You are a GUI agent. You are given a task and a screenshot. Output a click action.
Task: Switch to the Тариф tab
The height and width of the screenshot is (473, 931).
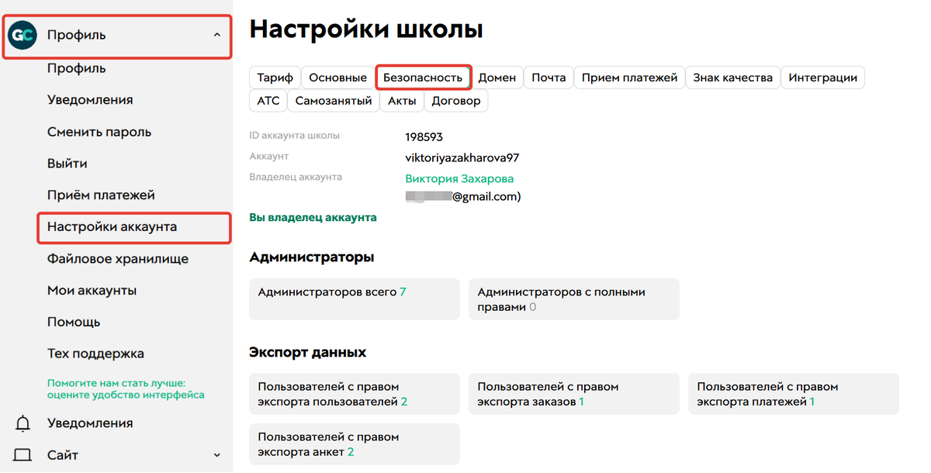275,78
